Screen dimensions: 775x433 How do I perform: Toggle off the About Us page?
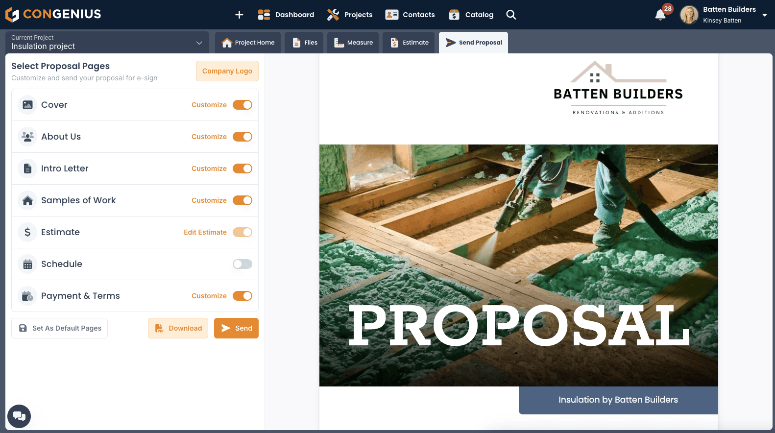click(x=242, y=137)
